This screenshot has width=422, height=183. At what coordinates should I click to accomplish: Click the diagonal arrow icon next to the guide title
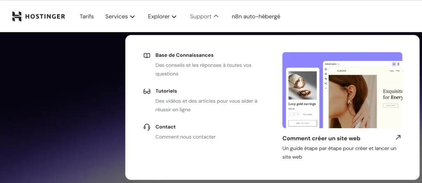click(x=398, y=137)
